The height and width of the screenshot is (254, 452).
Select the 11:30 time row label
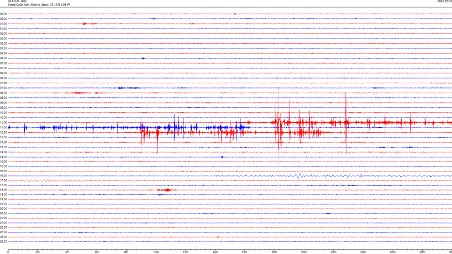point(3,127)
